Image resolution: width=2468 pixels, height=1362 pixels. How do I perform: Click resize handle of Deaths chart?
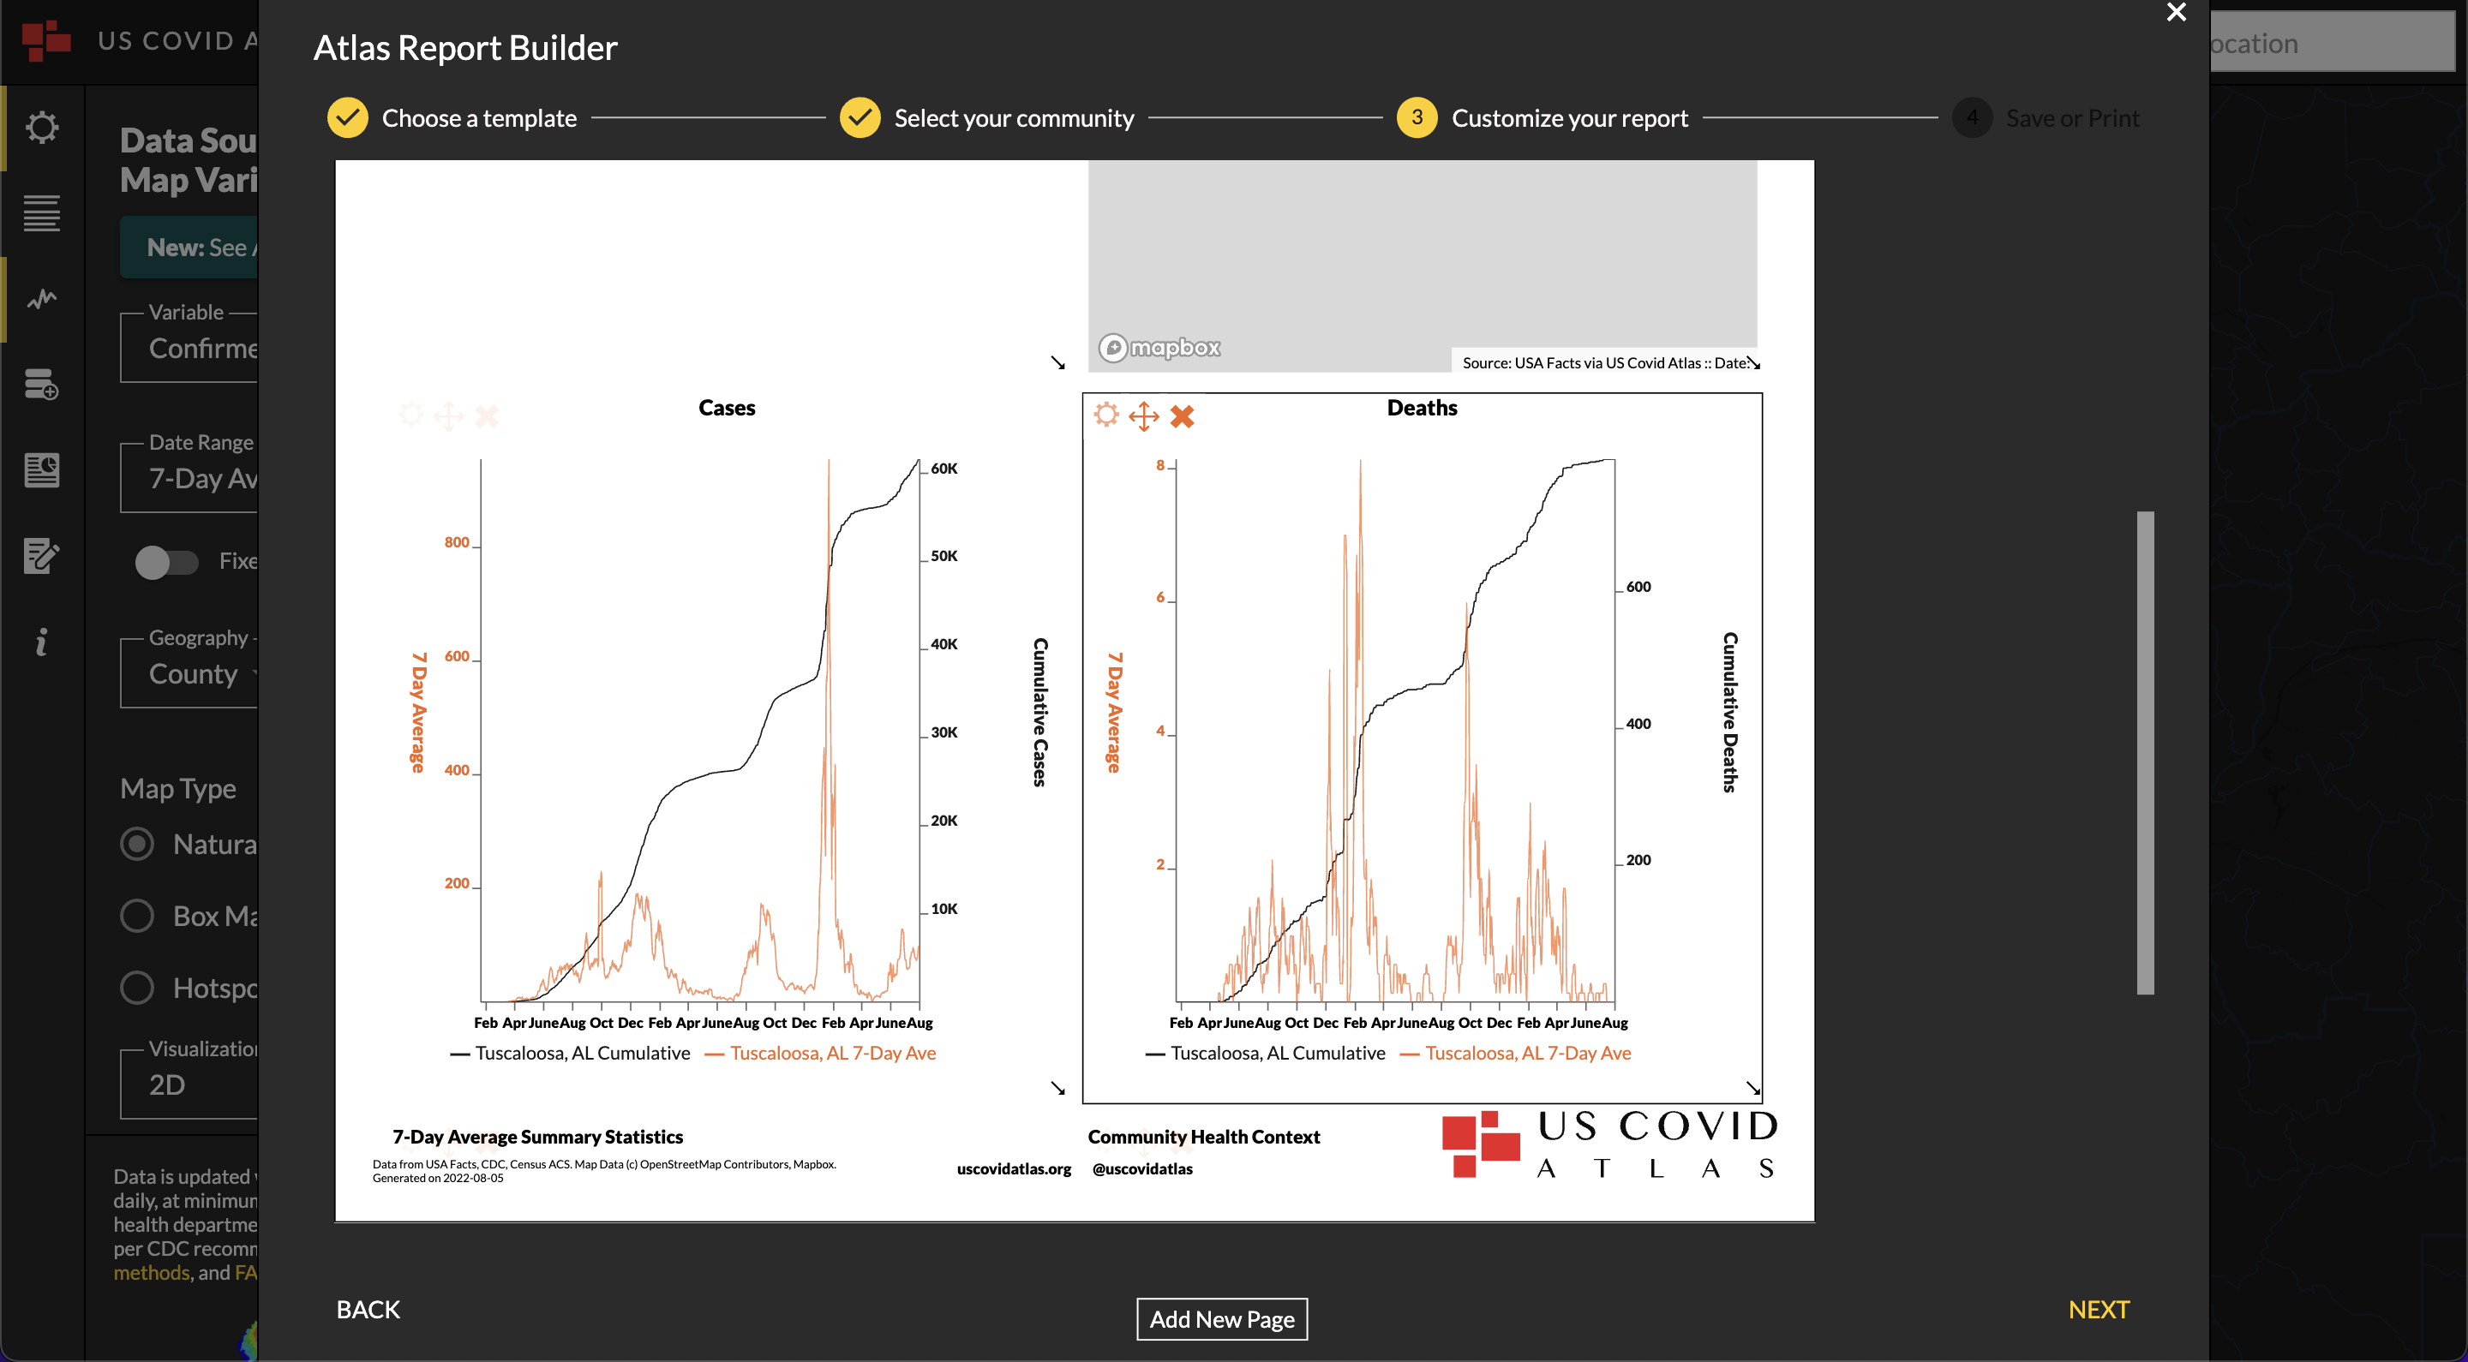click(x=1752, y=1089)
